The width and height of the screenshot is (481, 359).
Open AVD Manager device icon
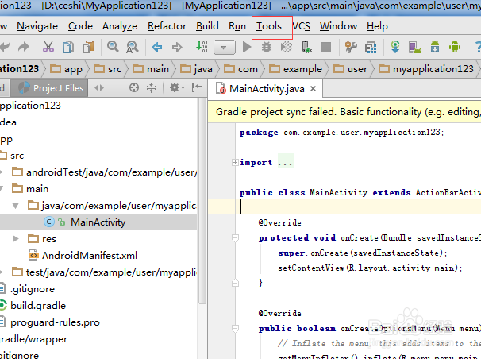point(415,47)
